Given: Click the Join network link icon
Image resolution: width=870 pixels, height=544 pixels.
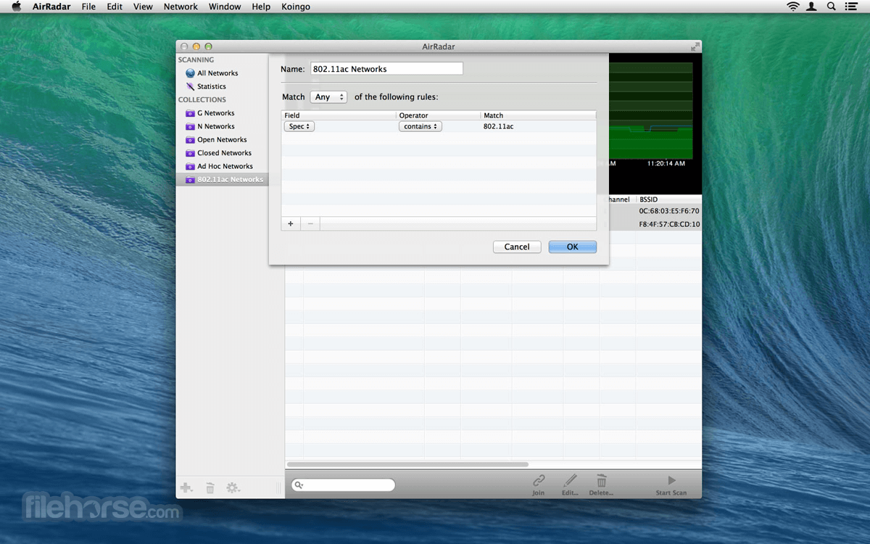Looking at the screenshot, I should 539,481.
